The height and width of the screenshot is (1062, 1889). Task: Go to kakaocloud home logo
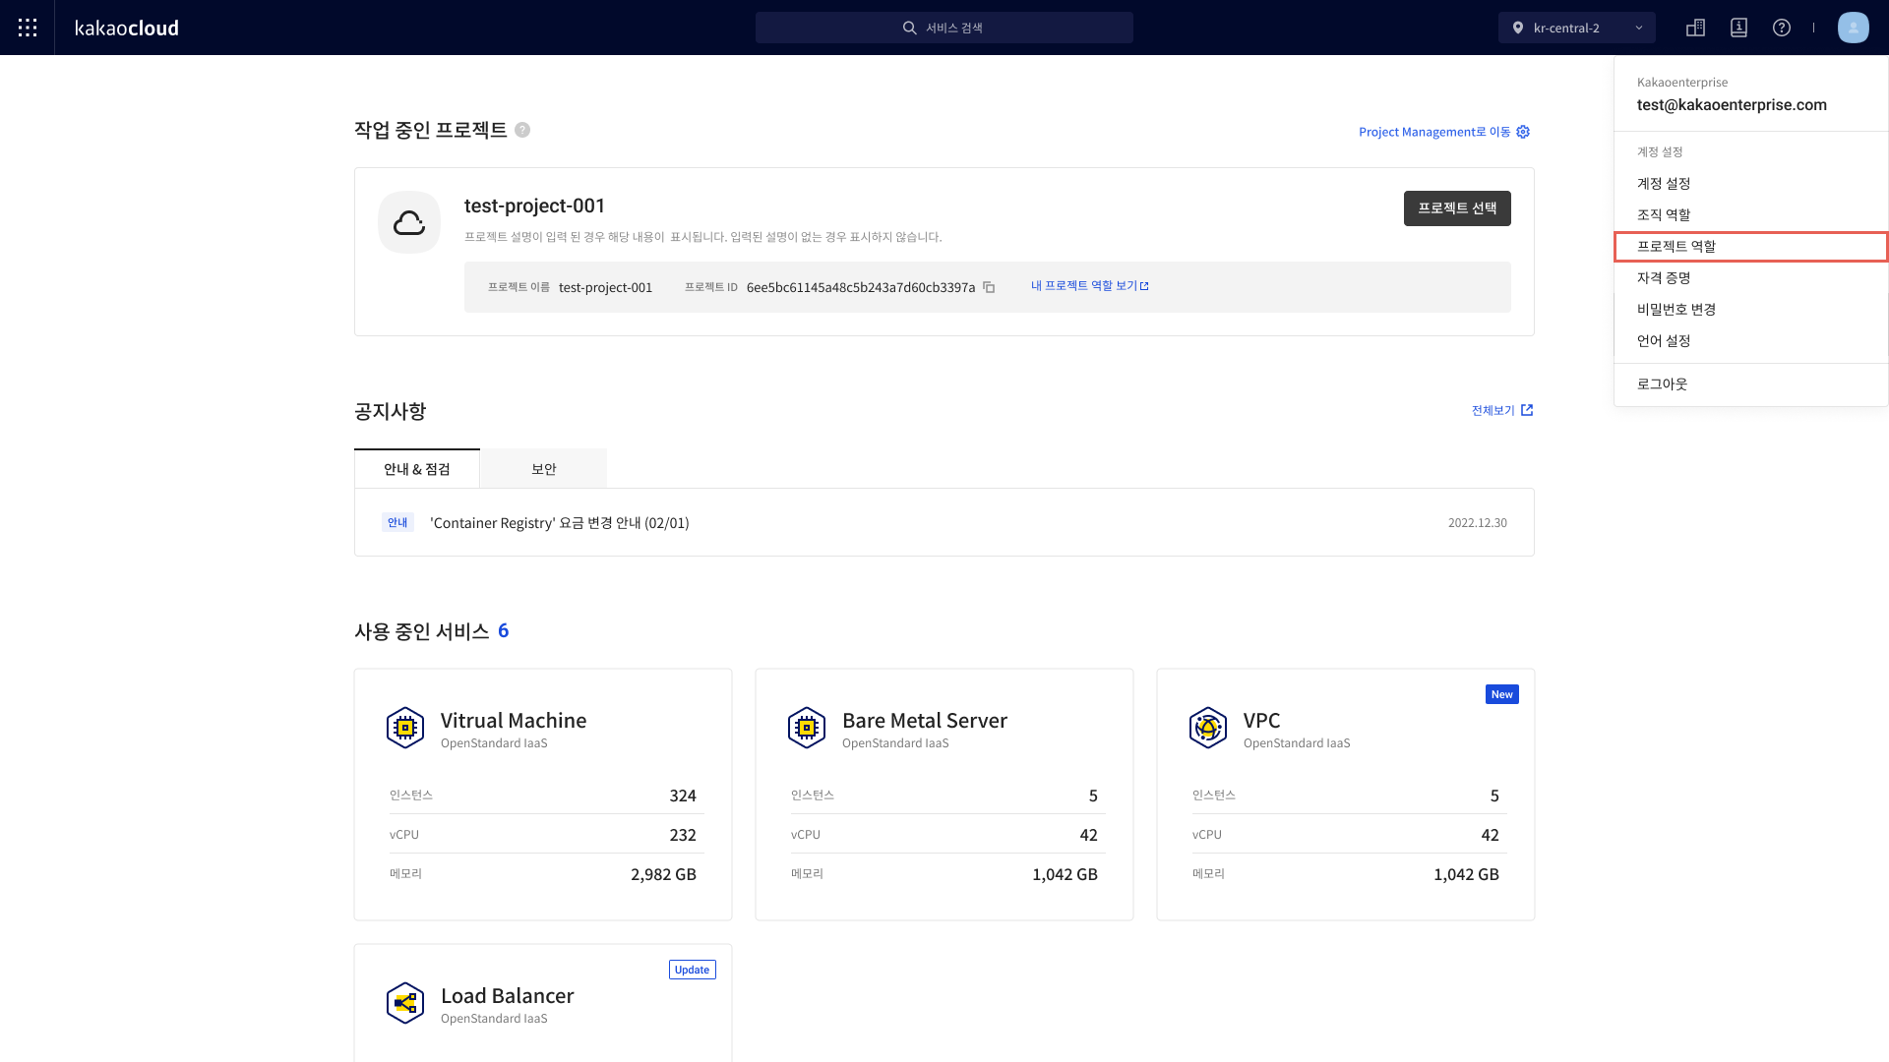pos(127,28)
